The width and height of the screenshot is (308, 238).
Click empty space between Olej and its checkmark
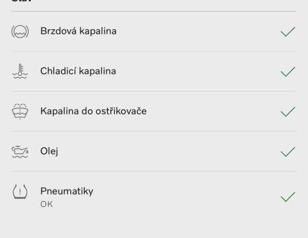click(x=169, y=151)
